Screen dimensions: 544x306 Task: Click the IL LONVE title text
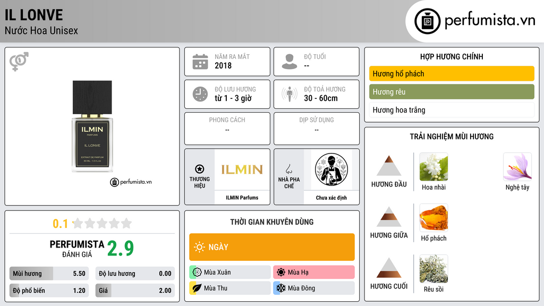(x=33, y=15)
